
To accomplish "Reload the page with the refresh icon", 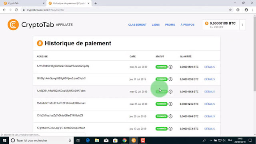I will (x=16, y=10).
